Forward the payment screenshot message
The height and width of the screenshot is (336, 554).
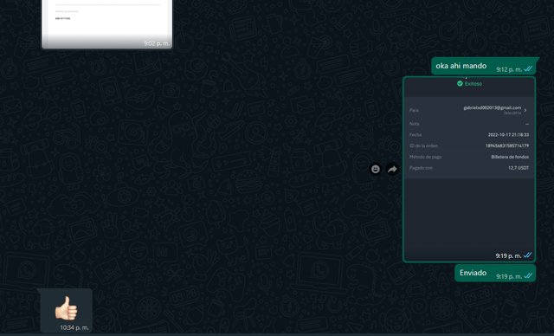(392, 169)
